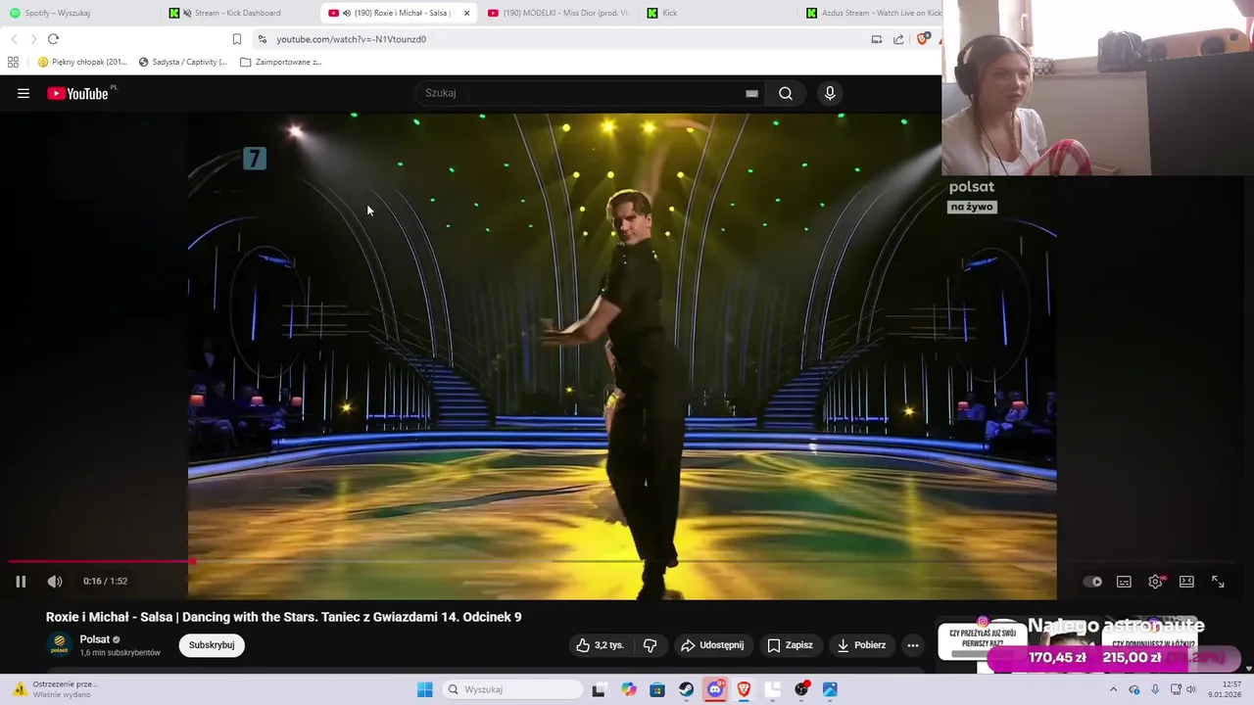Show hidden system tray icons

pyautogui.click(x=1113, y=689)
